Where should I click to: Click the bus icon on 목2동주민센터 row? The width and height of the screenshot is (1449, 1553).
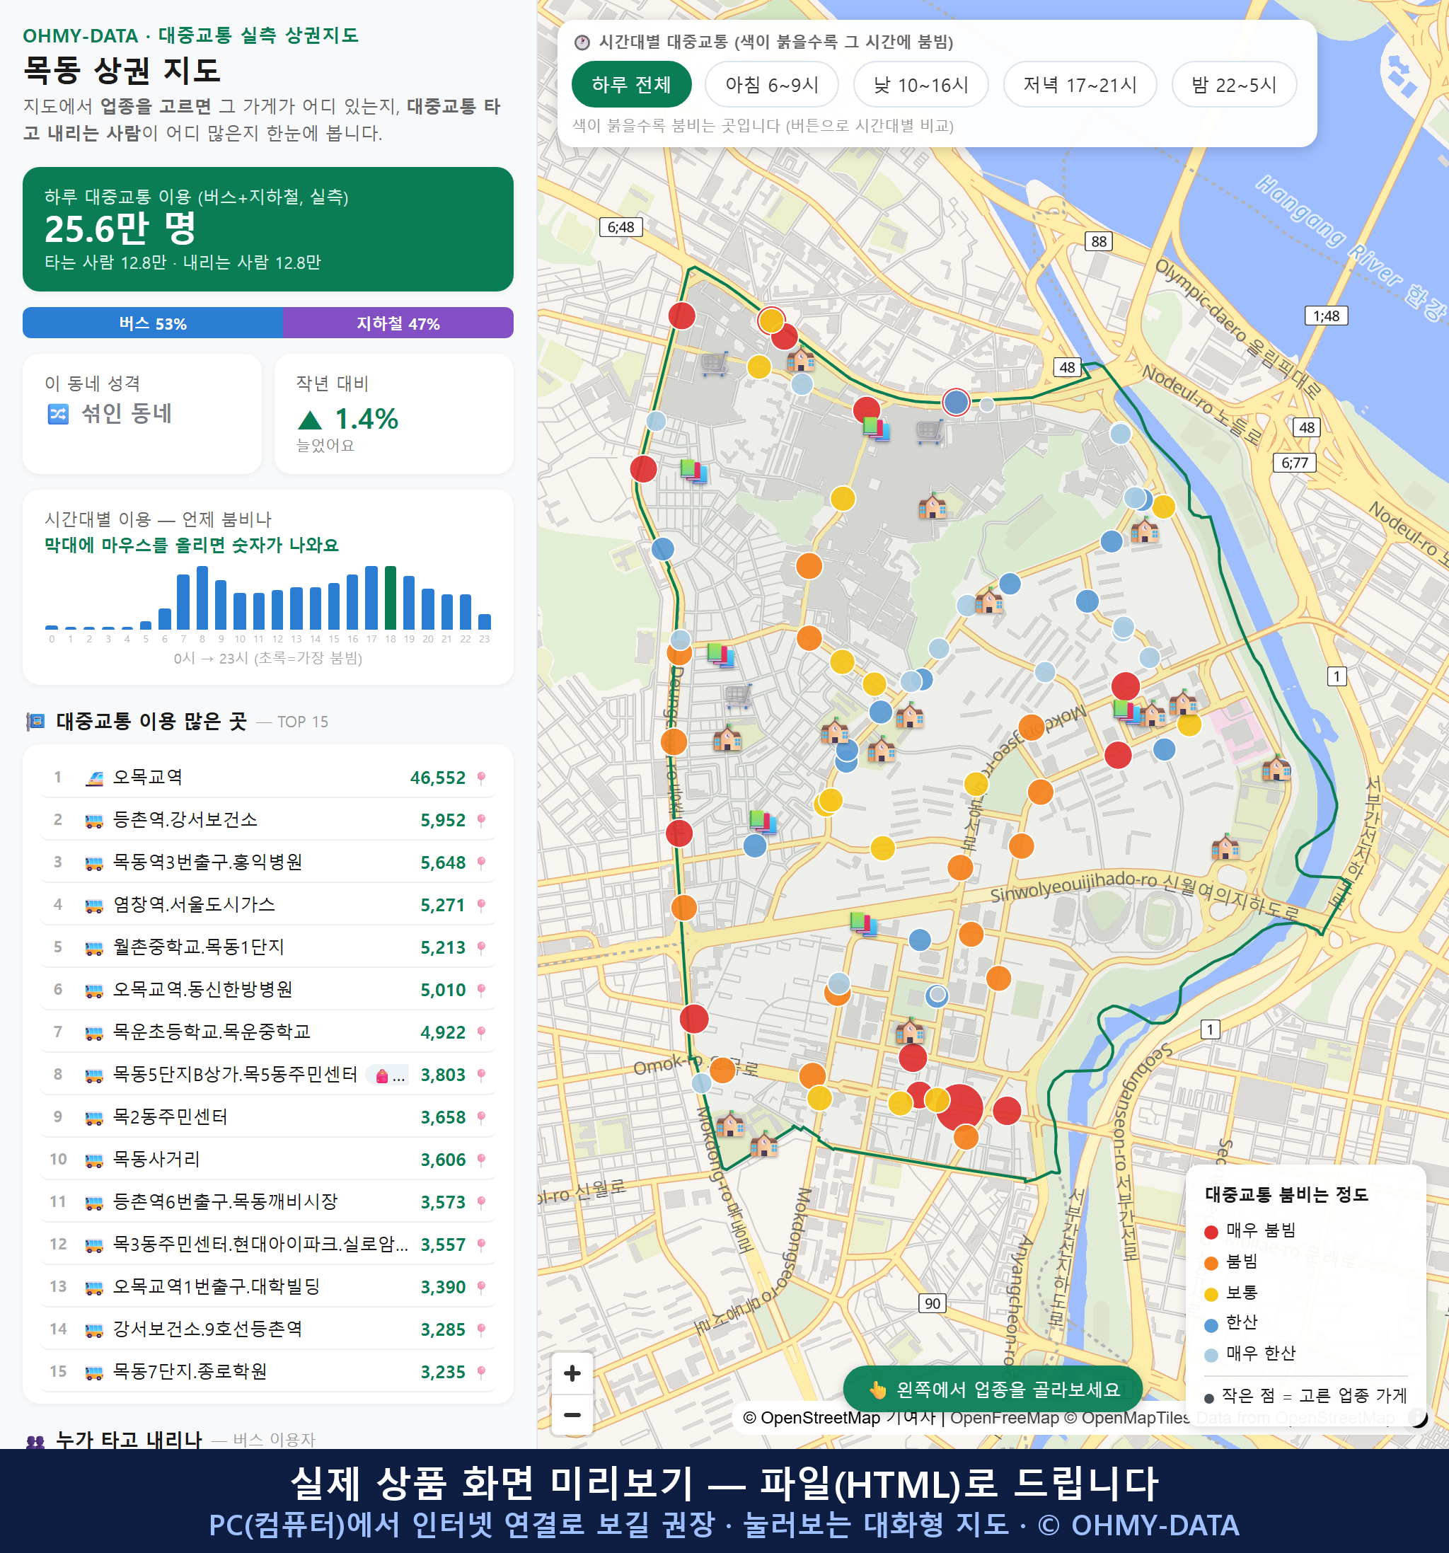pyautogui.click(x=93, y=1118)
